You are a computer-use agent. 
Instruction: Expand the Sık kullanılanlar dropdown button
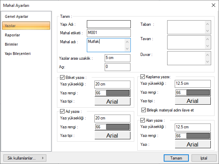coord(24,158)
